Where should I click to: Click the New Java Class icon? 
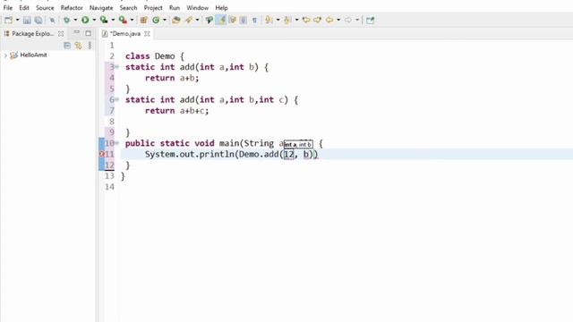click(x=156, y=20)
